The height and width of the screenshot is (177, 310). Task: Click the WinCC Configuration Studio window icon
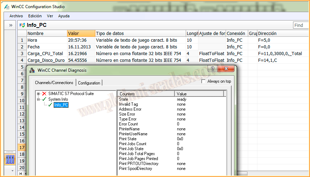coord(6,7)
